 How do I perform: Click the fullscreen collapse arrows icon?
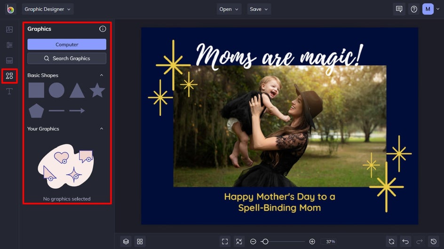click(x=239, y=241)
